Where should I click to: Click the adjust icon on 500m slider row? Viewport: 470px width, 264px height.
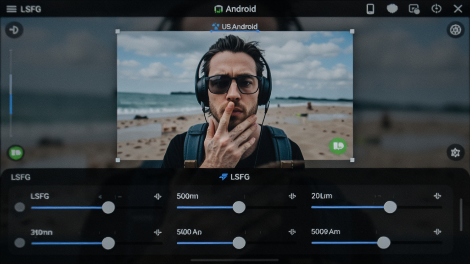click(292, 196)
